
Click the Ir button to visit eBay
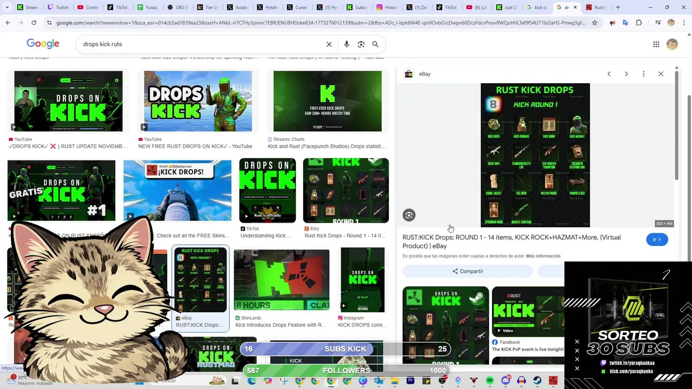click(657, 239)
